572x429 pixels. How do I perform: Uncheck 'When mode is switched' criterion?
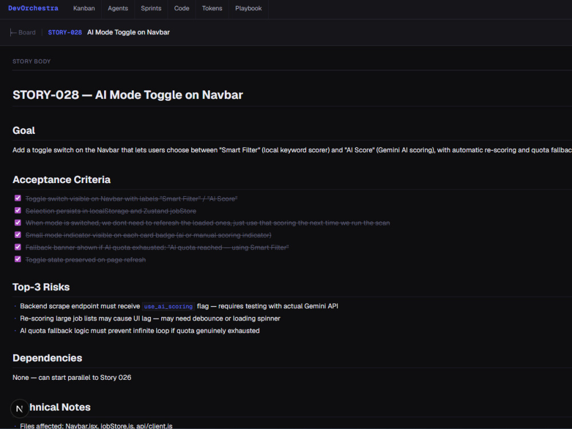[x=18, y=223]
